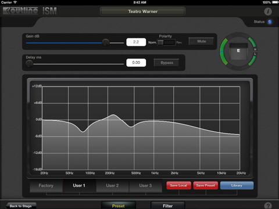Click the Norm. polarity label

click(152, 42)
